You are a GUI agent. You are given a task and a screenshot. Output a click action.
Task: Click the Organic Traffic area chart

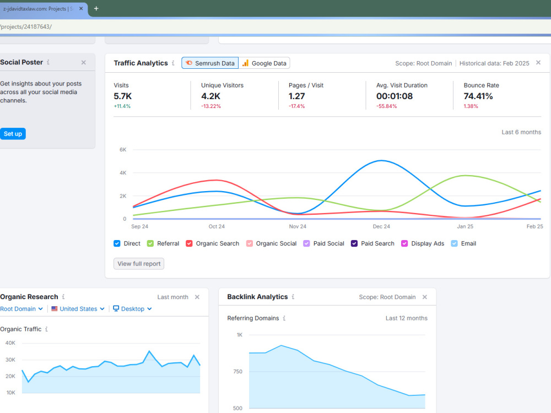[111, 372]
